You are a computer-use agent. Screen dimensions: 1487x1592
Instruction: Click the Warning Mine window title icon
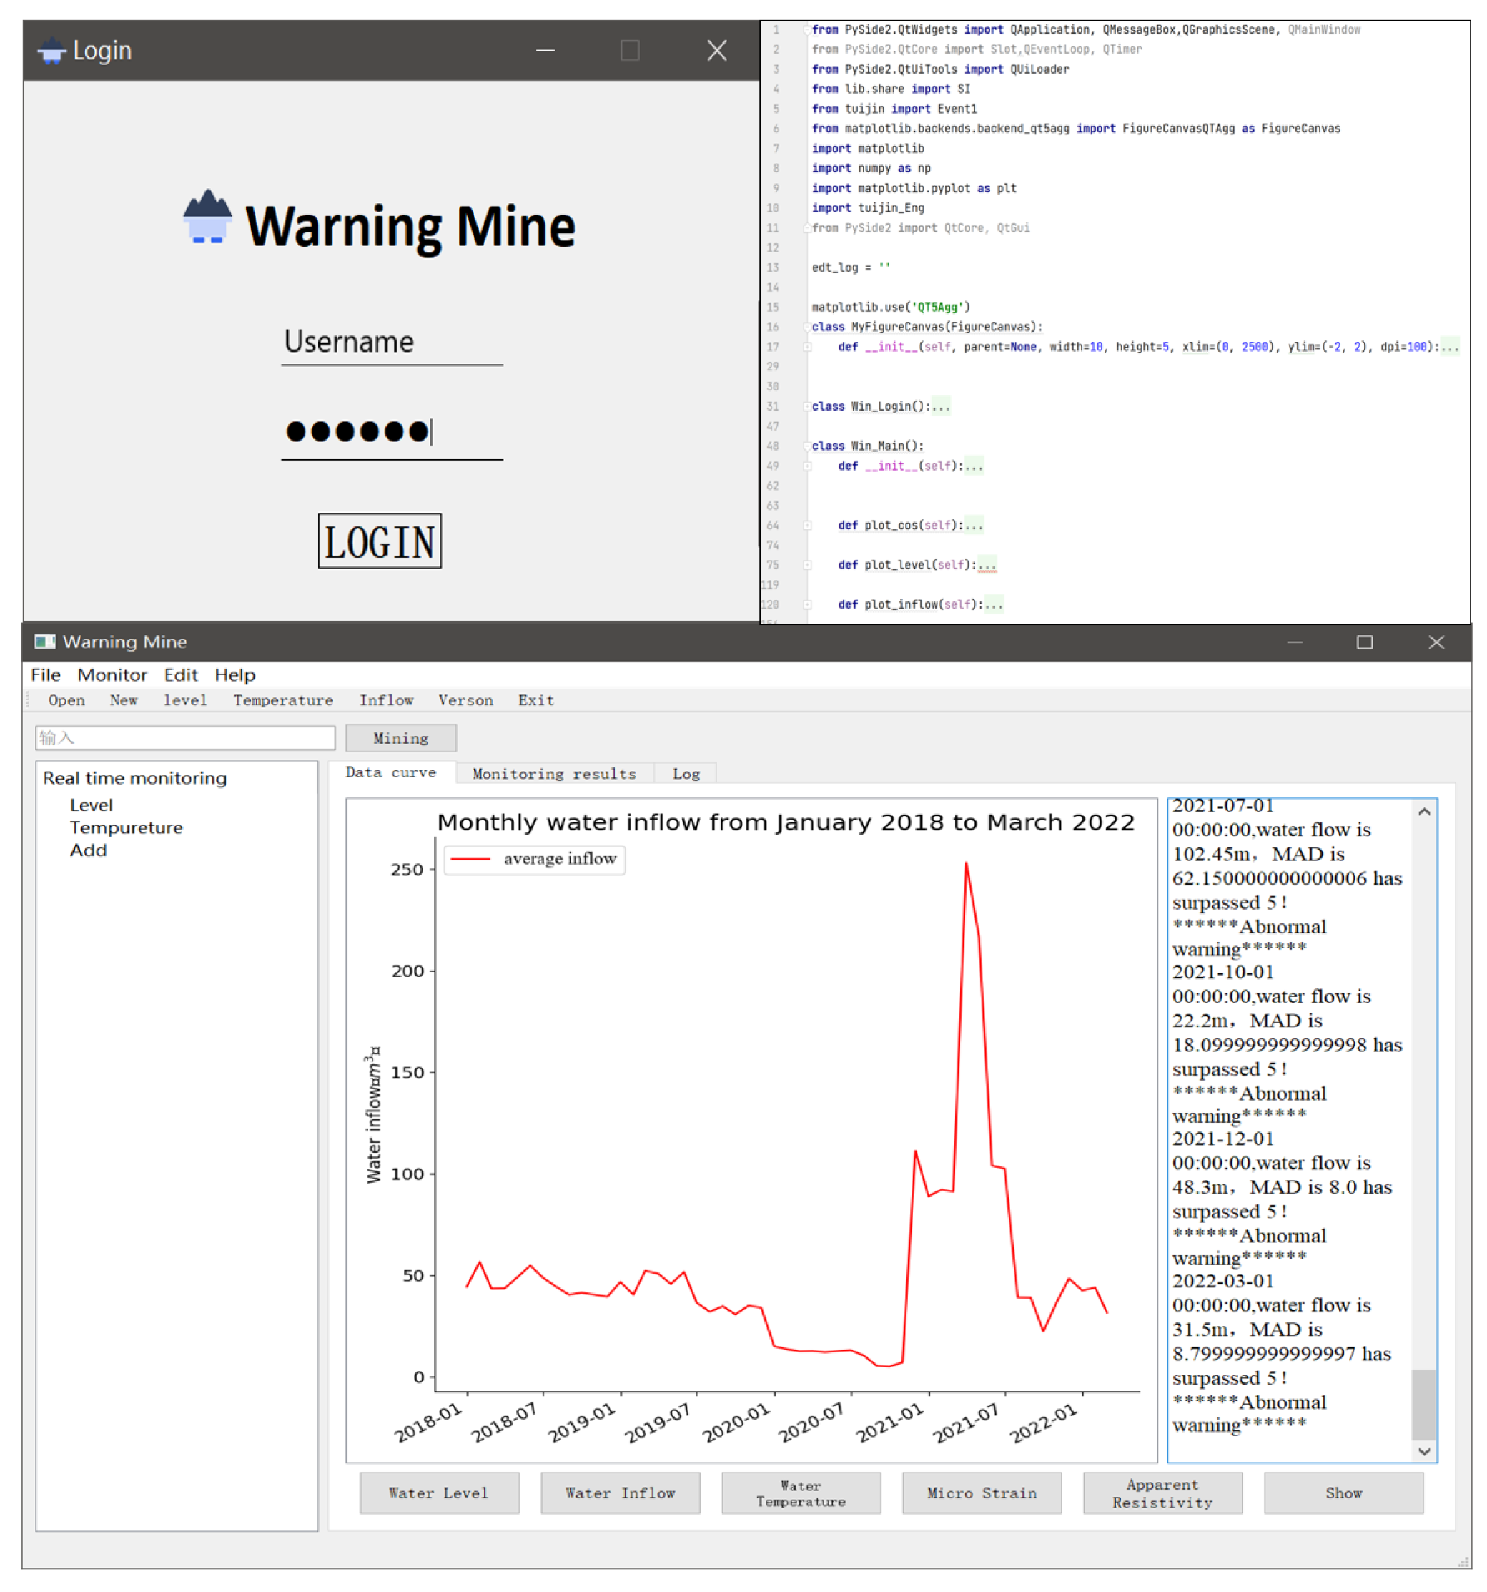click(45, 642)
